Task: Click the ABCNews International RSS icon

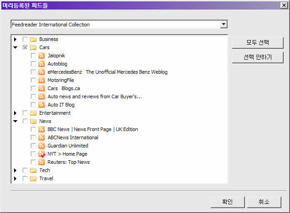Action: [x=41, y=137]
